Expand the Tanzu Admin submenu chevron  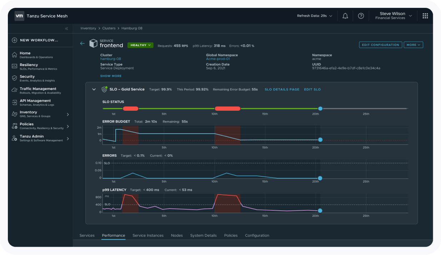pyautogui.click(x=68, y=139)
